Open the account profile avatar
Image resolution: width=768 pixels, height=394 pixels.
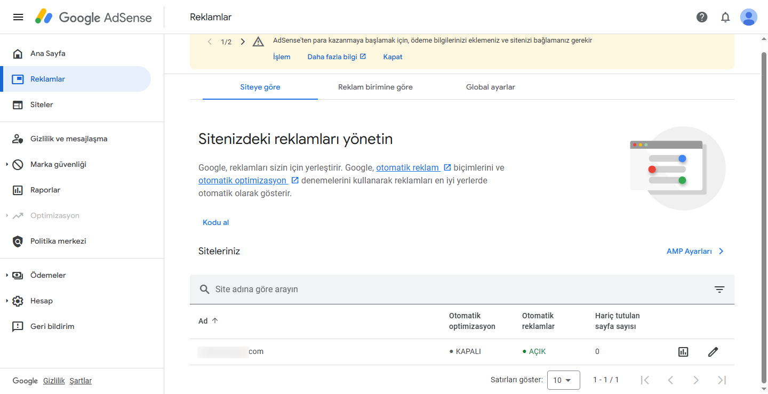coord(749,17)
